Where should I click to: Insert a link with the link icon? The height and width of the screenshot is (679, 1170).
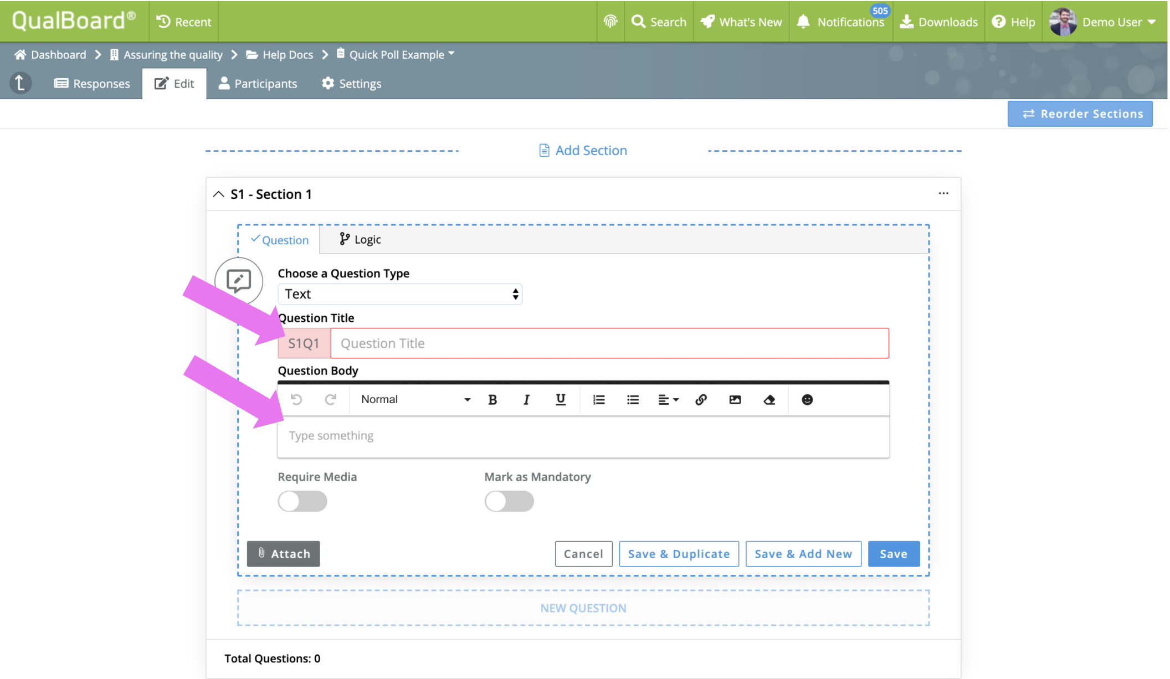coord(701,400)
